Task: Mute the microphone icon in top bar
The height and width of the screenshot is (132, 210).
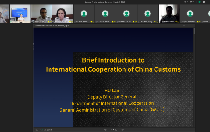Action: coord(185,2)
